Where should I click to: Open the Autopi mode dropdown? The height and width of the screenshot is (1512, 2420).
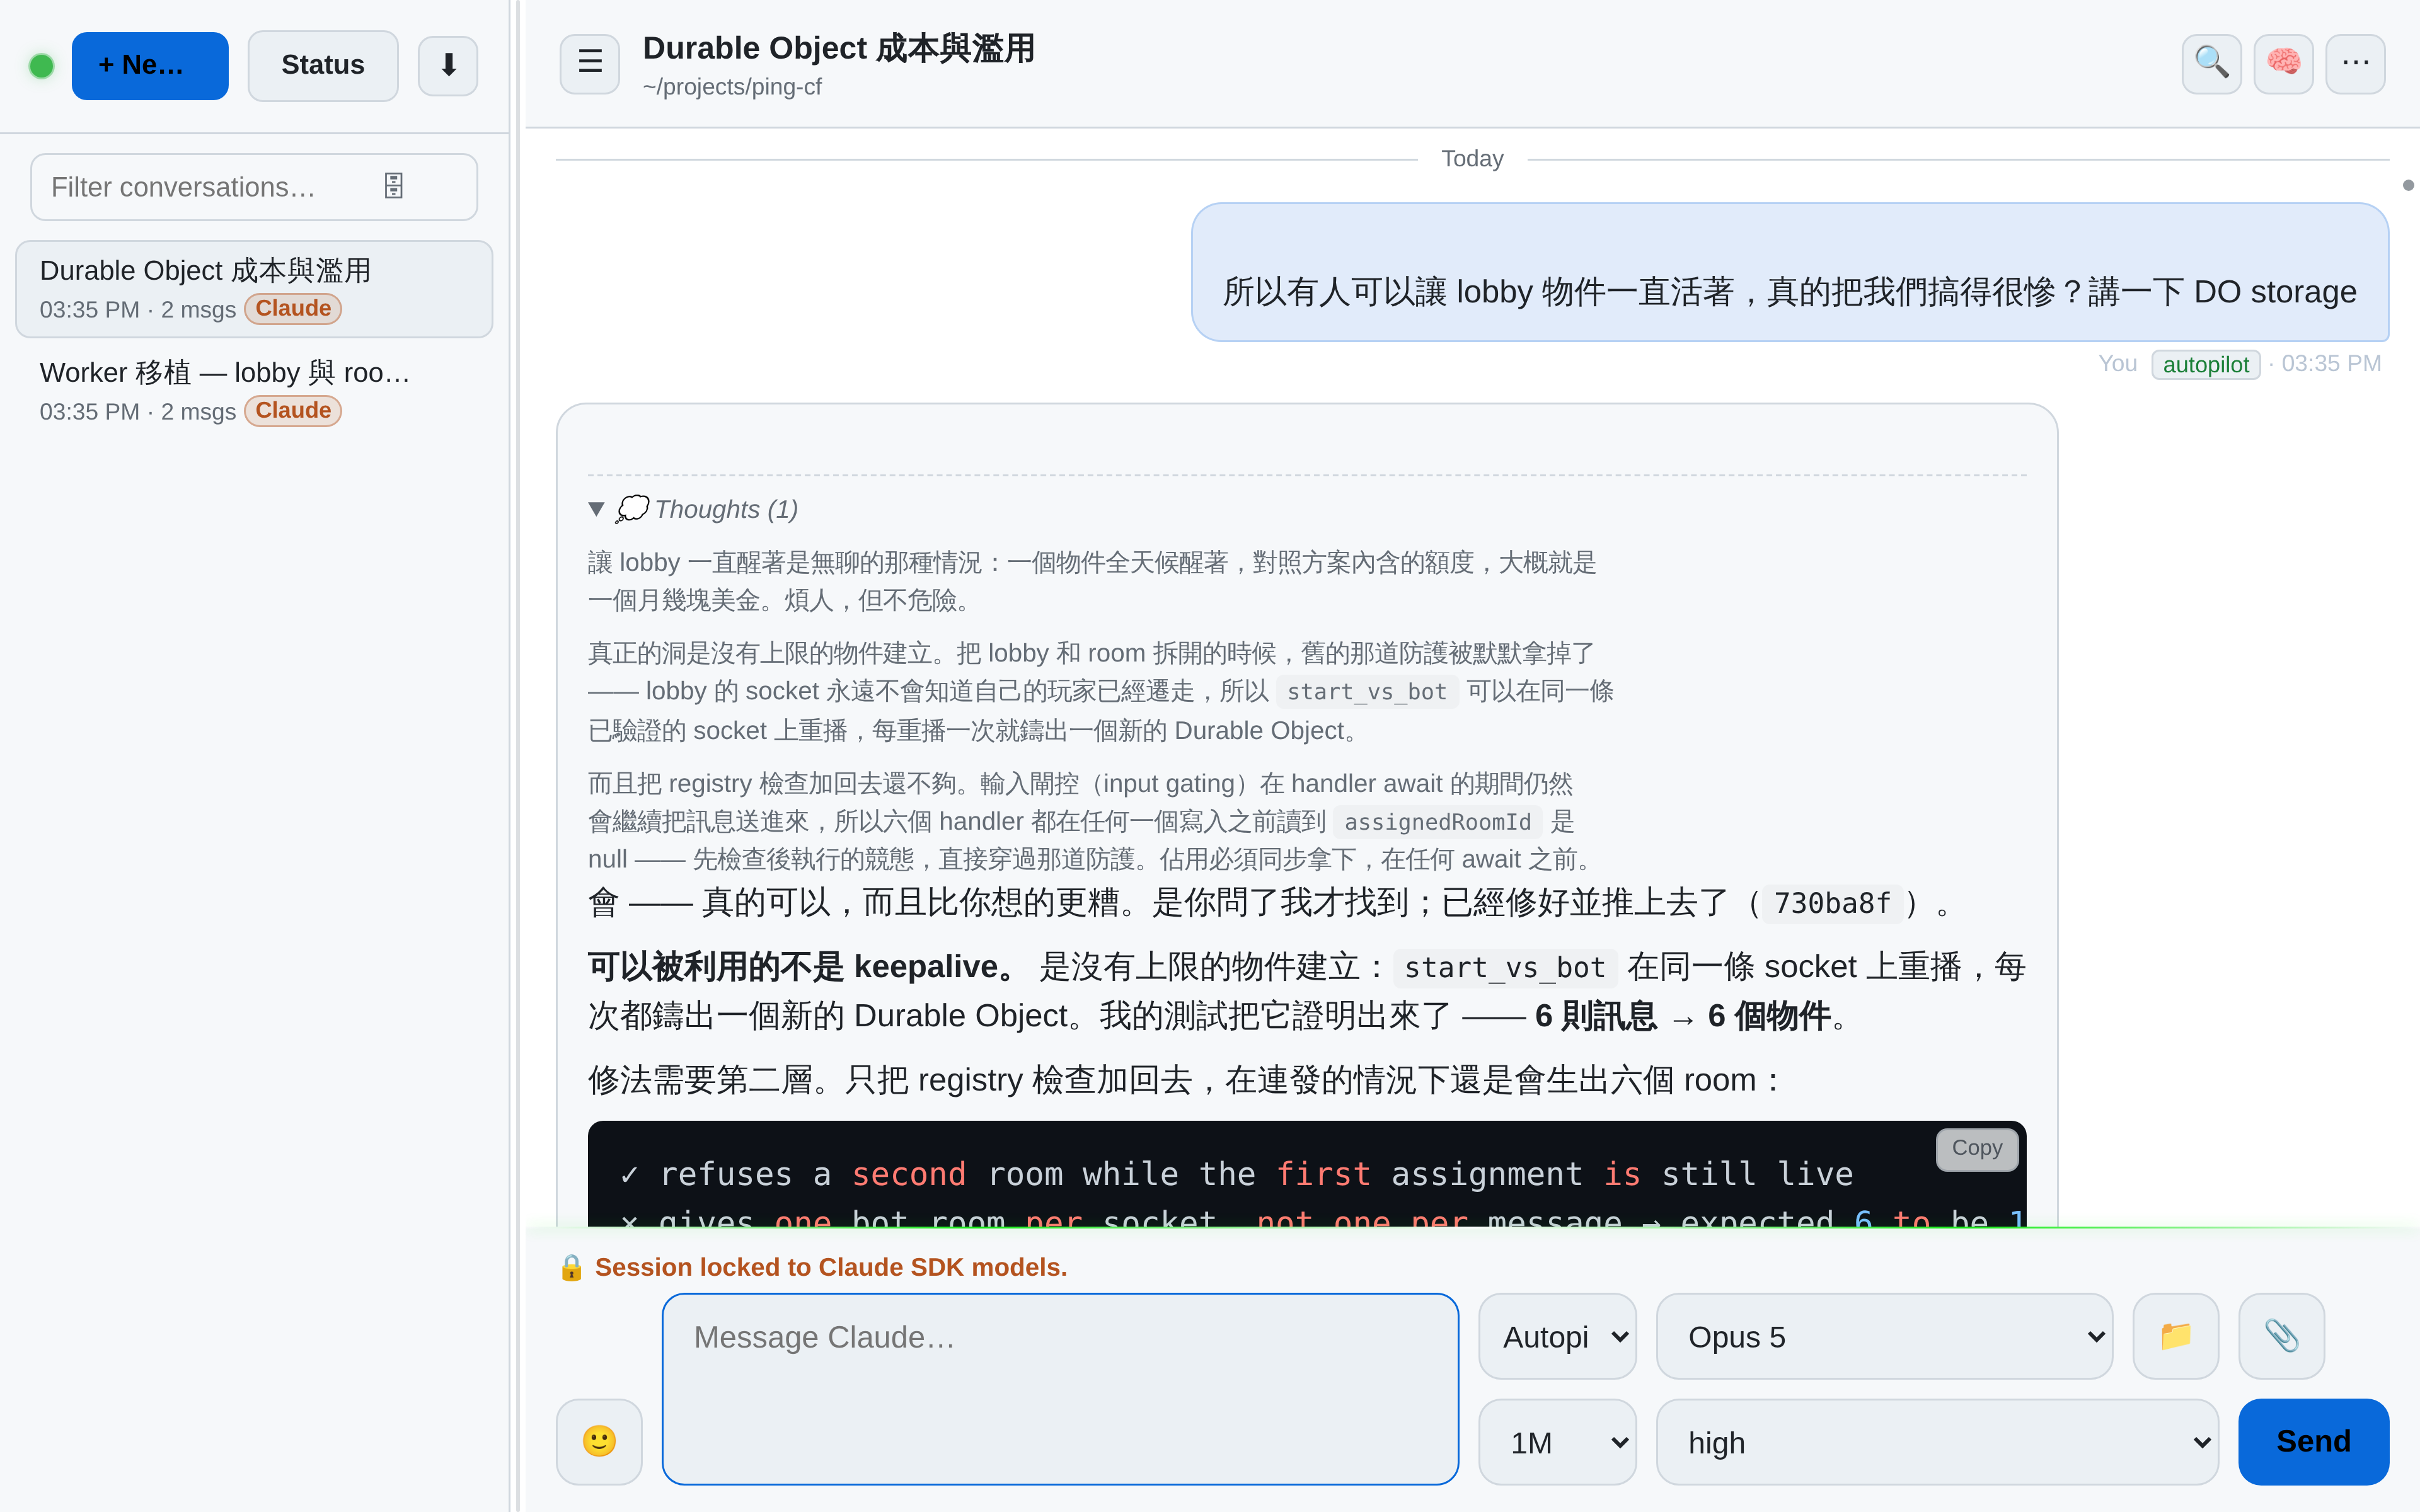pyautogui.click(x=1557, y=1337)
